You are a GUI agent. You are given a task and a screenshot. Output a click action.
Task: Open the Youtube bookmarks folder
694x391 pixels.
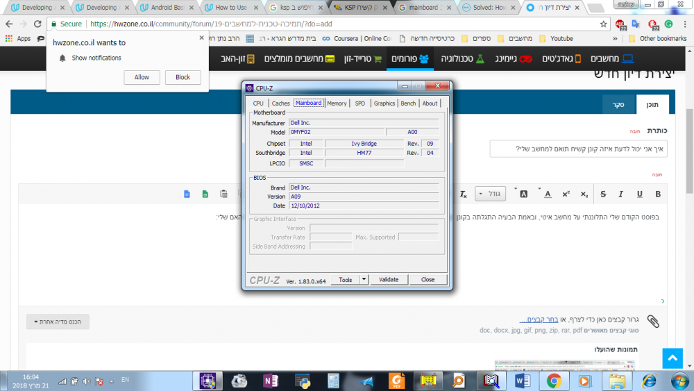pos(557,38)
